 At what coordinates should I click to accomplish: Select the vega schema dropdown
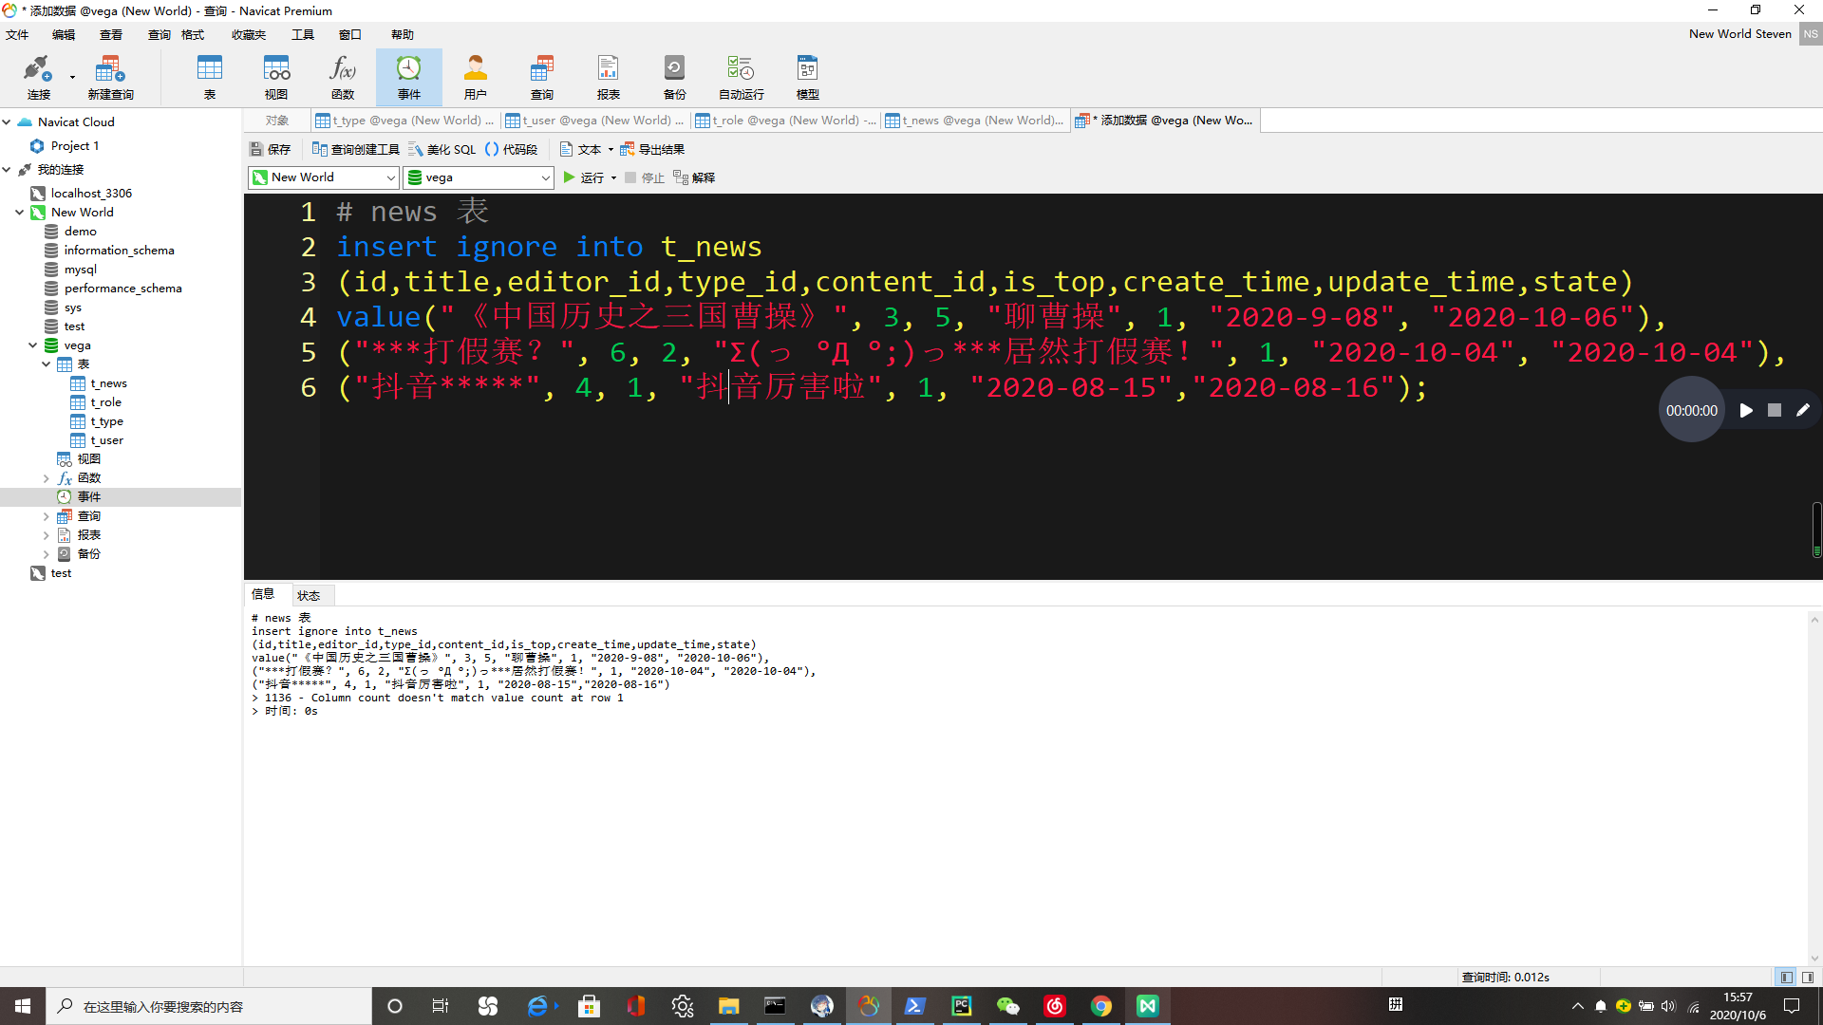click(479, 177)
